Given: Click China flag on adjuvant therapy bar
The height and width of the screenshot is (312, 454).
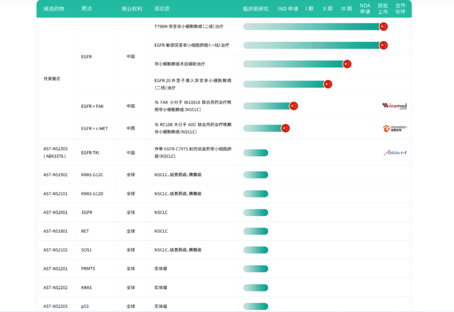Looking at the screenshot, I should 347,64.
